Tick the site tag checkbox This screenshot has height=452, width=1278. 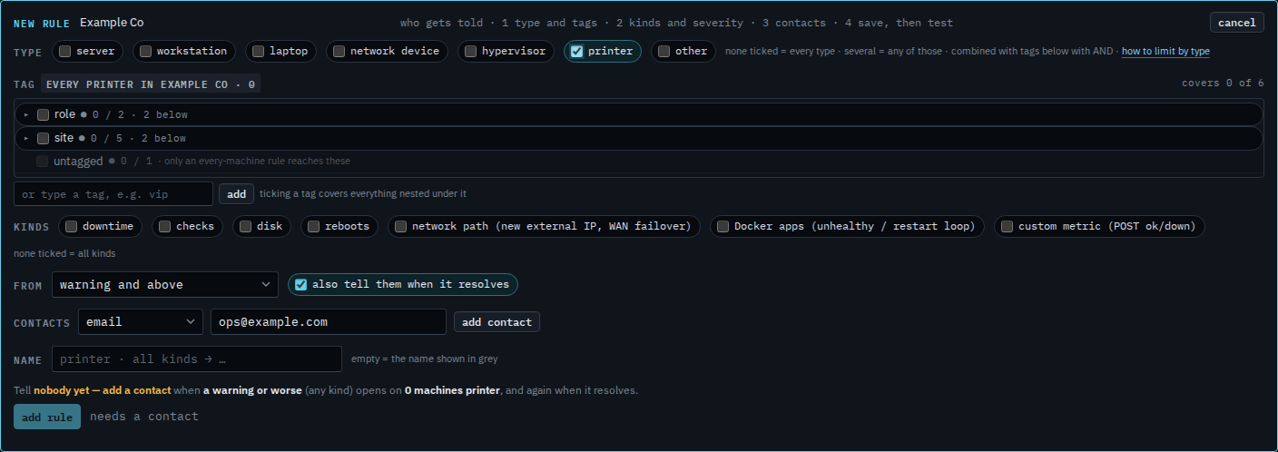(x=43, y=138)
